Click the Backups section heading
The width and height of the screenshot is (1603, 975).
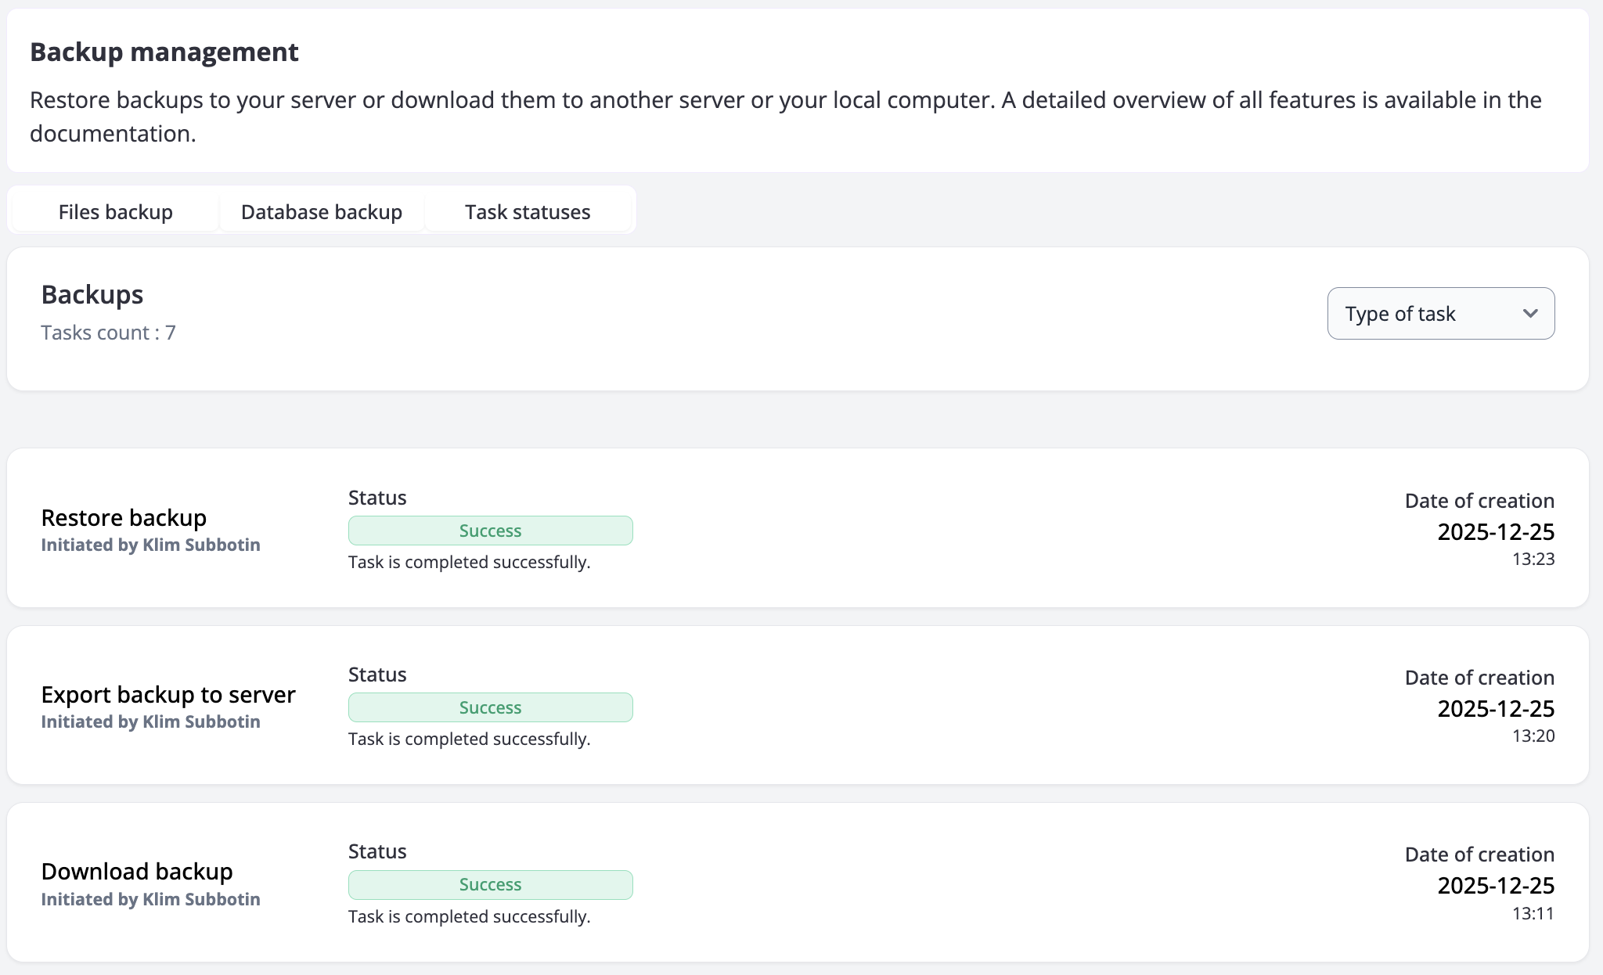(92, 295)
